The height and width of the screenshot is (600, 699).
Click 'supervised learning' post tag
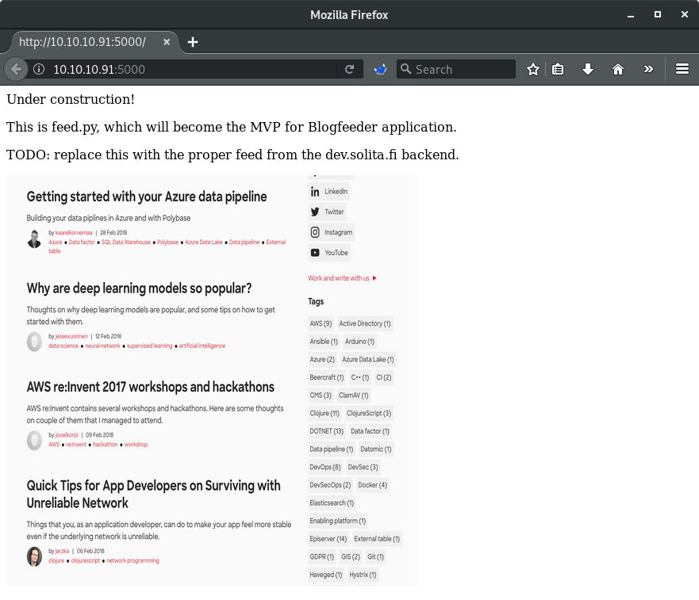pyautogui.click(x=149, y=346)
